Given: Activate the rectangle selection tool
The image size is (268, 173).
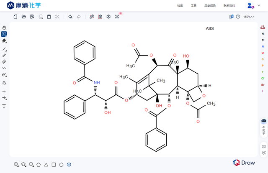Looking at the screenshot, I should point(4,34).
